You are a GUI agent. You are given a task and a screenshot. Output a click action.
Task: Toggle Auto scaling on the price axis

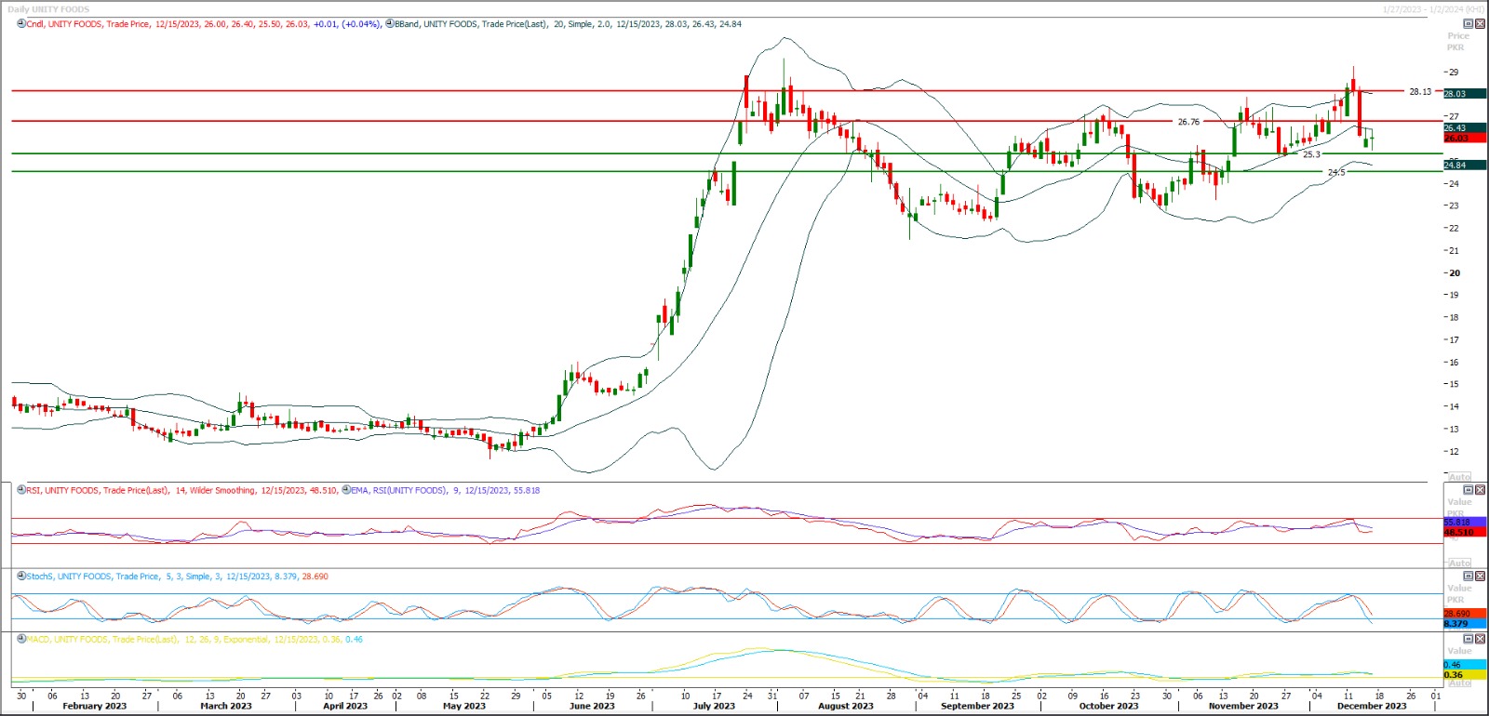(x=1460, y=477)
